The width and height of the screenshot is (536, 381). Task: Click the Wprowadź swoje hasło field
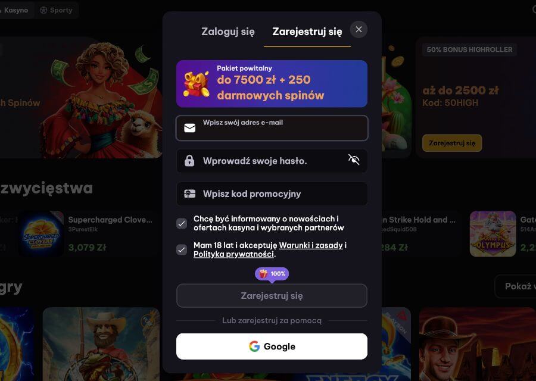point(272,161)
